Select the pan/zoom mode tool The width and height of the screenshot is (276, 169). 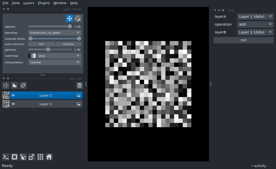(70, 18)
